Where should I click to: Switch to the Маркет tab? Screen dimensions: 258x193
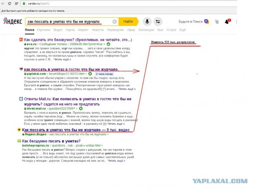83,30
